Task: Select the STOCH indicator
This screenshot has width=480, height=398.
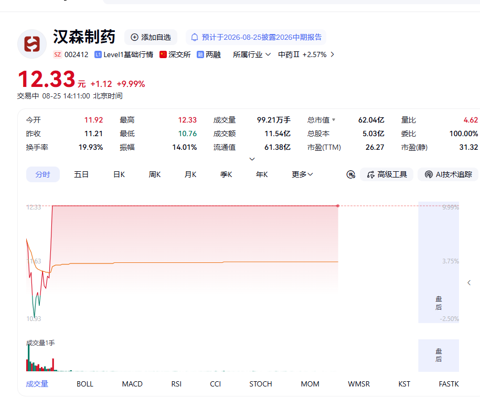Action: coord(261,384)
